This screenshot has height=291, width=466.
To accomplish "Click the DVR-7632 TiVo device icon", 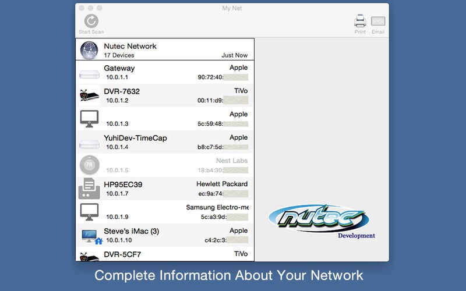I will [89, 95].
